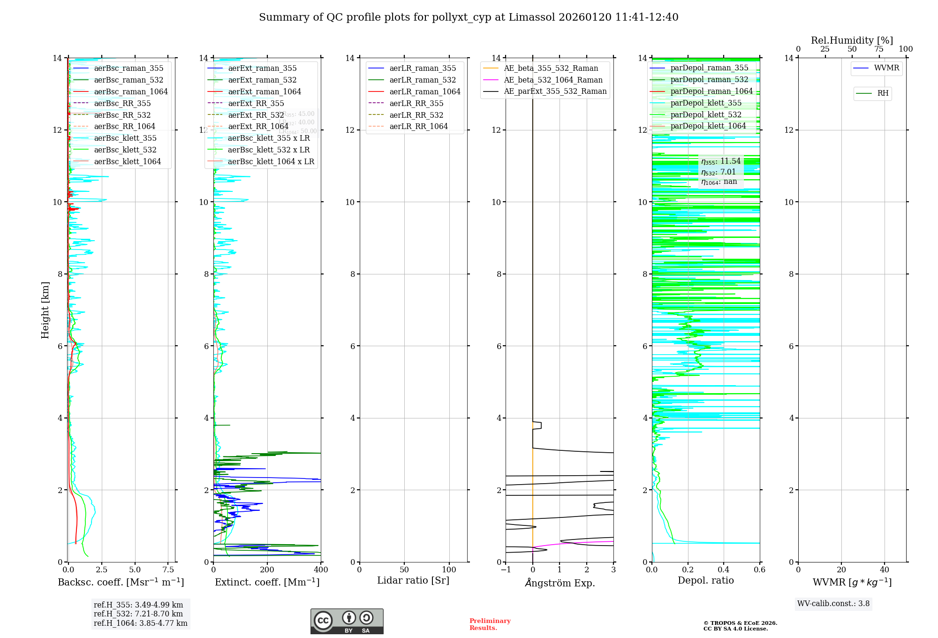Click the Height [km] y-axis label
The width and height of the screenshot is (938, 638).
[x=45, y=310]
